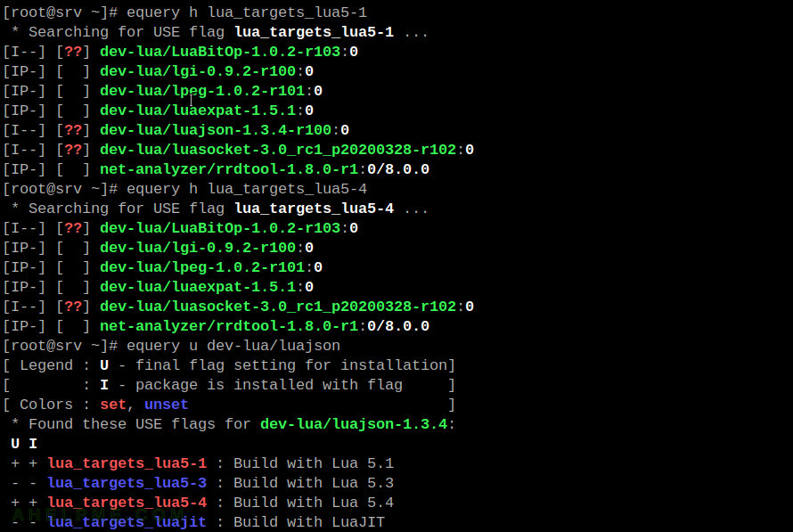This screenshot has height=532, width=793.
Task: Click the command 'equery h lua_targets_lua5-4'
Action: tap(246, 189)
